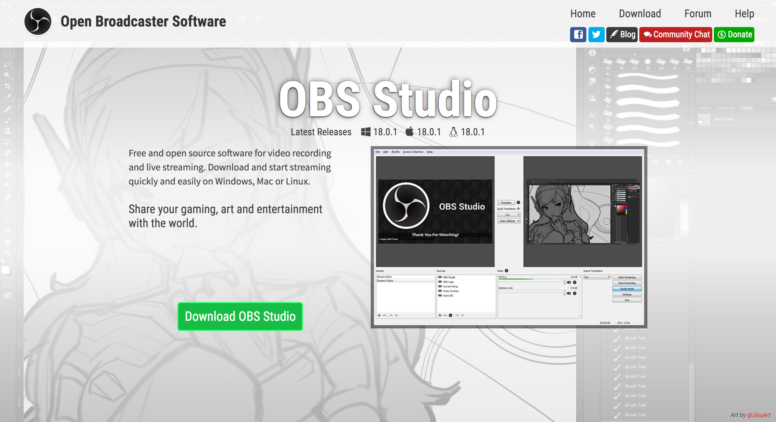Image resolution: width=776 pixels, height=422 pixels.
Task: Click the Windows logo release icon
Action: pos(366,132)
